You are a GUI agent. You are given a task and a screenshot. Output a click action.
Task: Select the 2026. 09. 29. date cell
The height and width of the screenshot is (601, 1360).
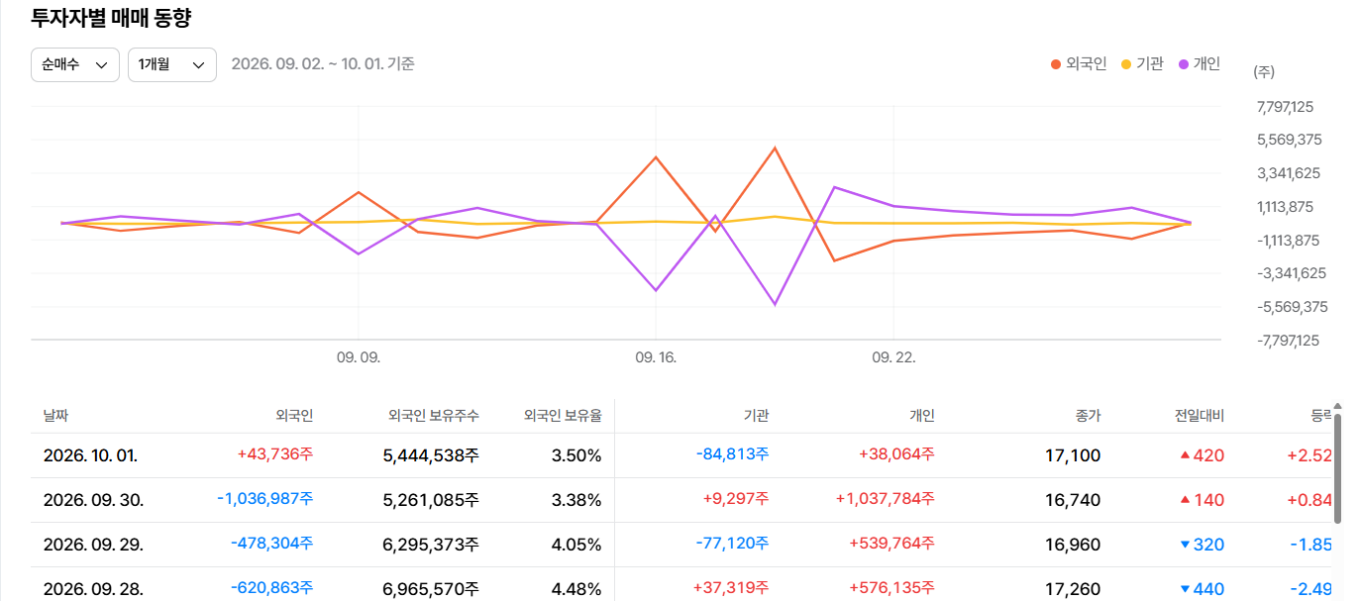pos(93,545)
